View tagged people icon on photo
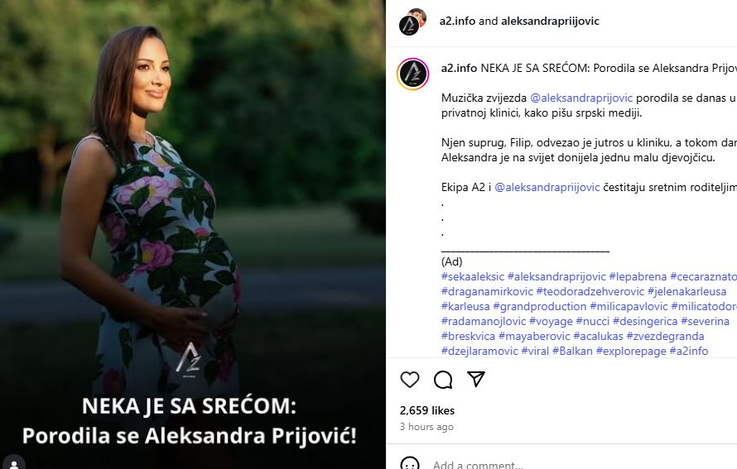 point(14,463)
